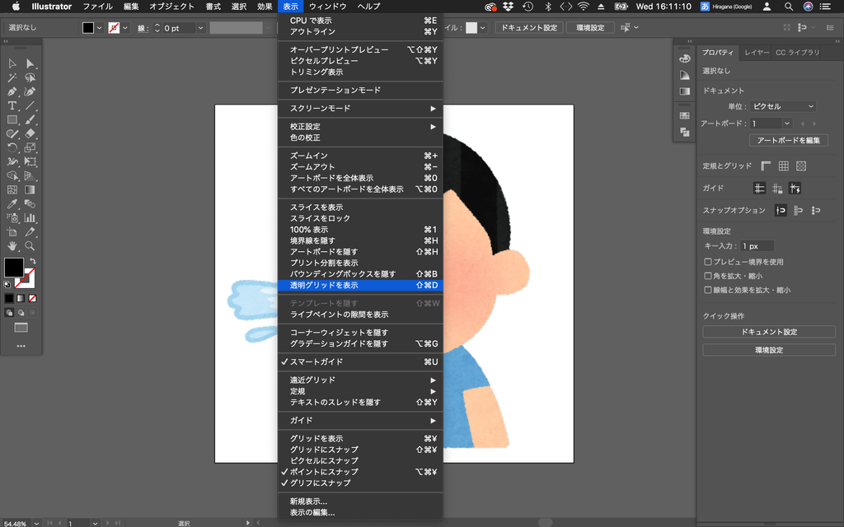This screenshot has width=844, height=527.
Task: Select the Zoom tool
Action: point(30,245)
